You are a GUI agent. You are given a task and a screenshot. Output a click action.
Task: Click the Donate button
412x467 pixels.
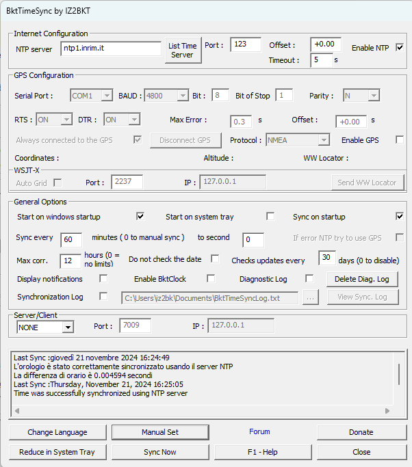point(361,432)
